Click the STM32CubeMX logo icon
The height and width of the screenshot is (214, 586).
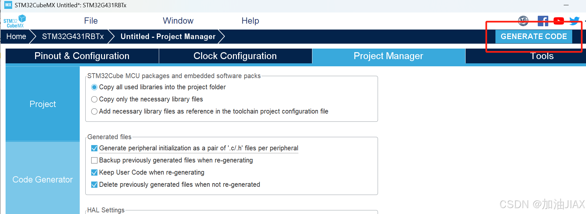tap(15, 21)
